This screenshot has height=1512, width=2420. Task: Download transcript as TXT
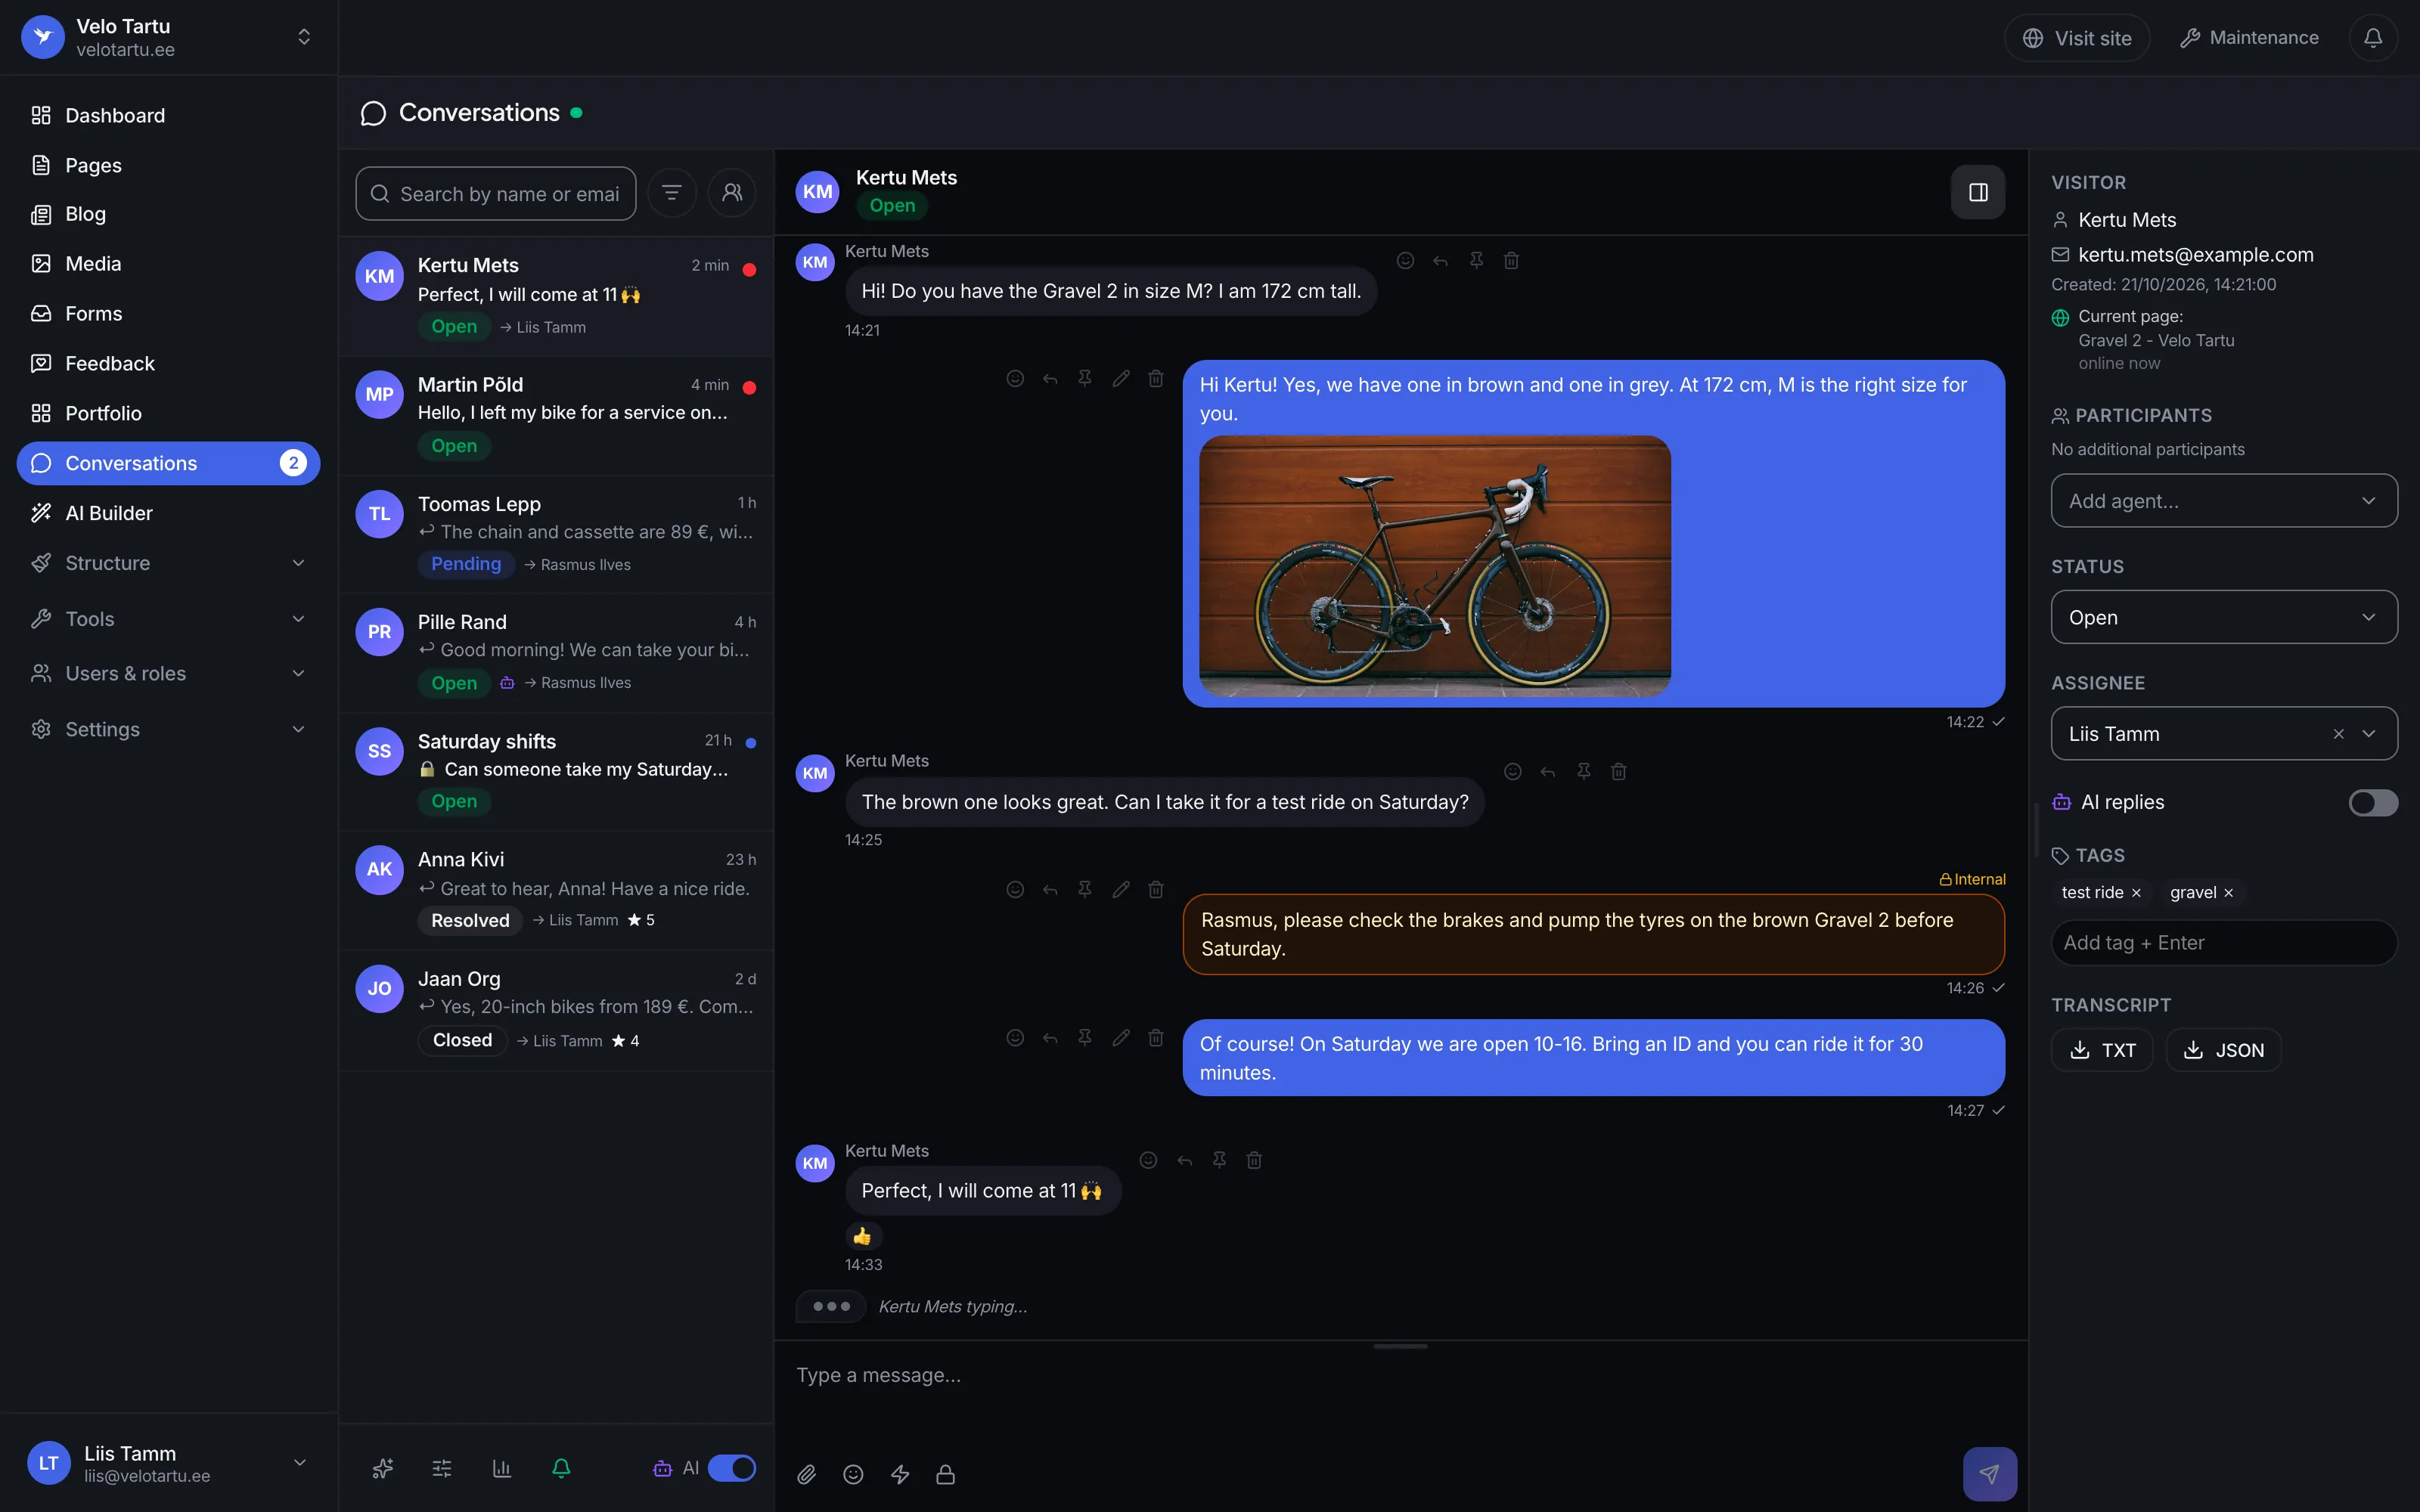pos(2102,1050)
